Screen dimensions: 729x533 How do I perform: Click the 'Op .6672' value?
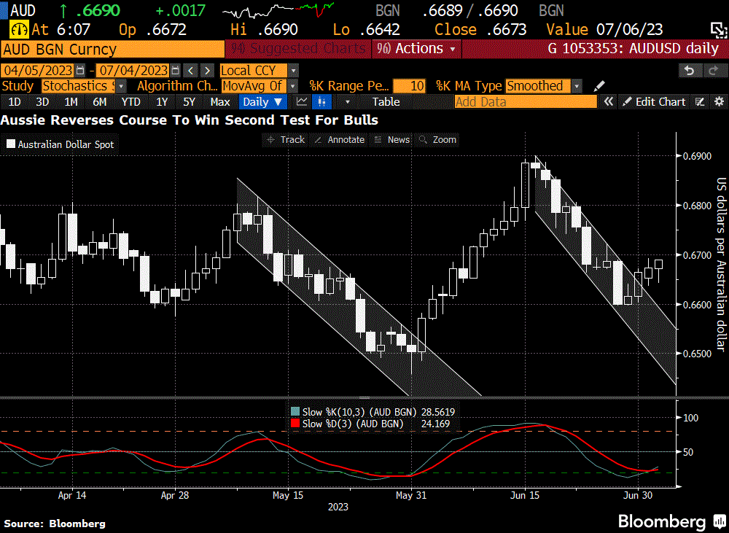pyautogui.click(x=152, y=30)
